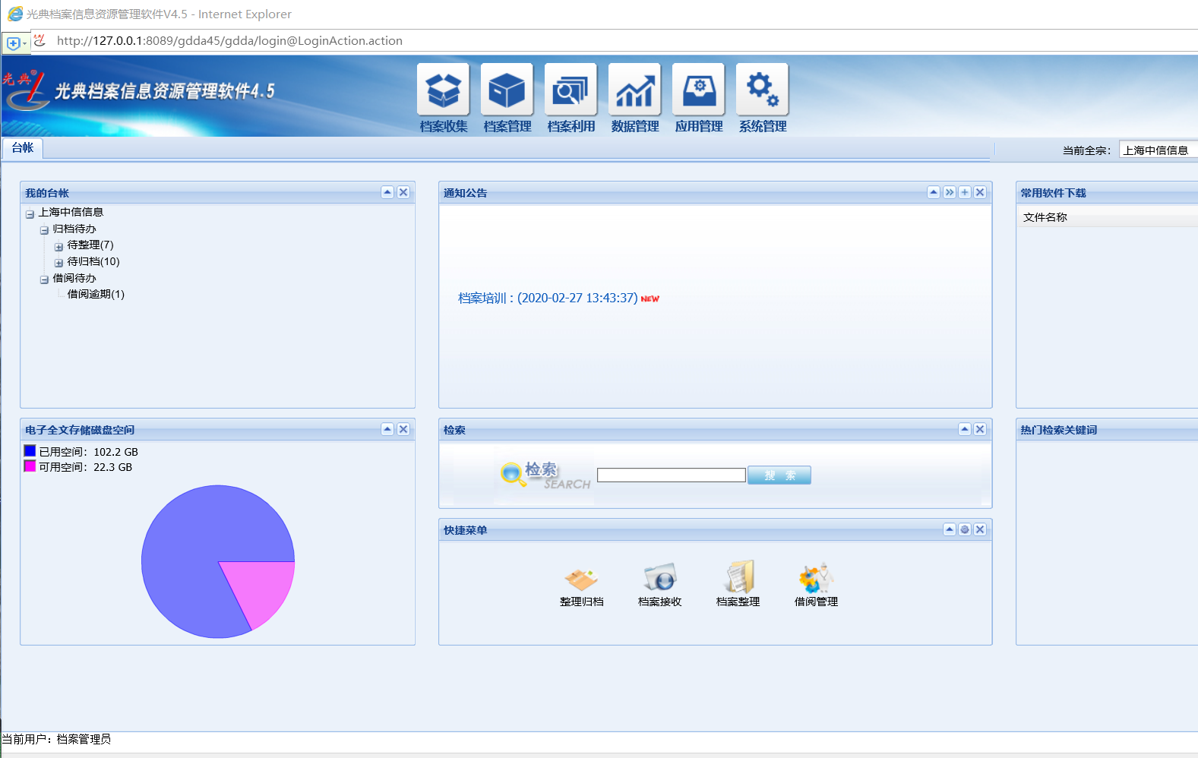Launch the 档案整理 shortcut icon

[x=738, y=577]
